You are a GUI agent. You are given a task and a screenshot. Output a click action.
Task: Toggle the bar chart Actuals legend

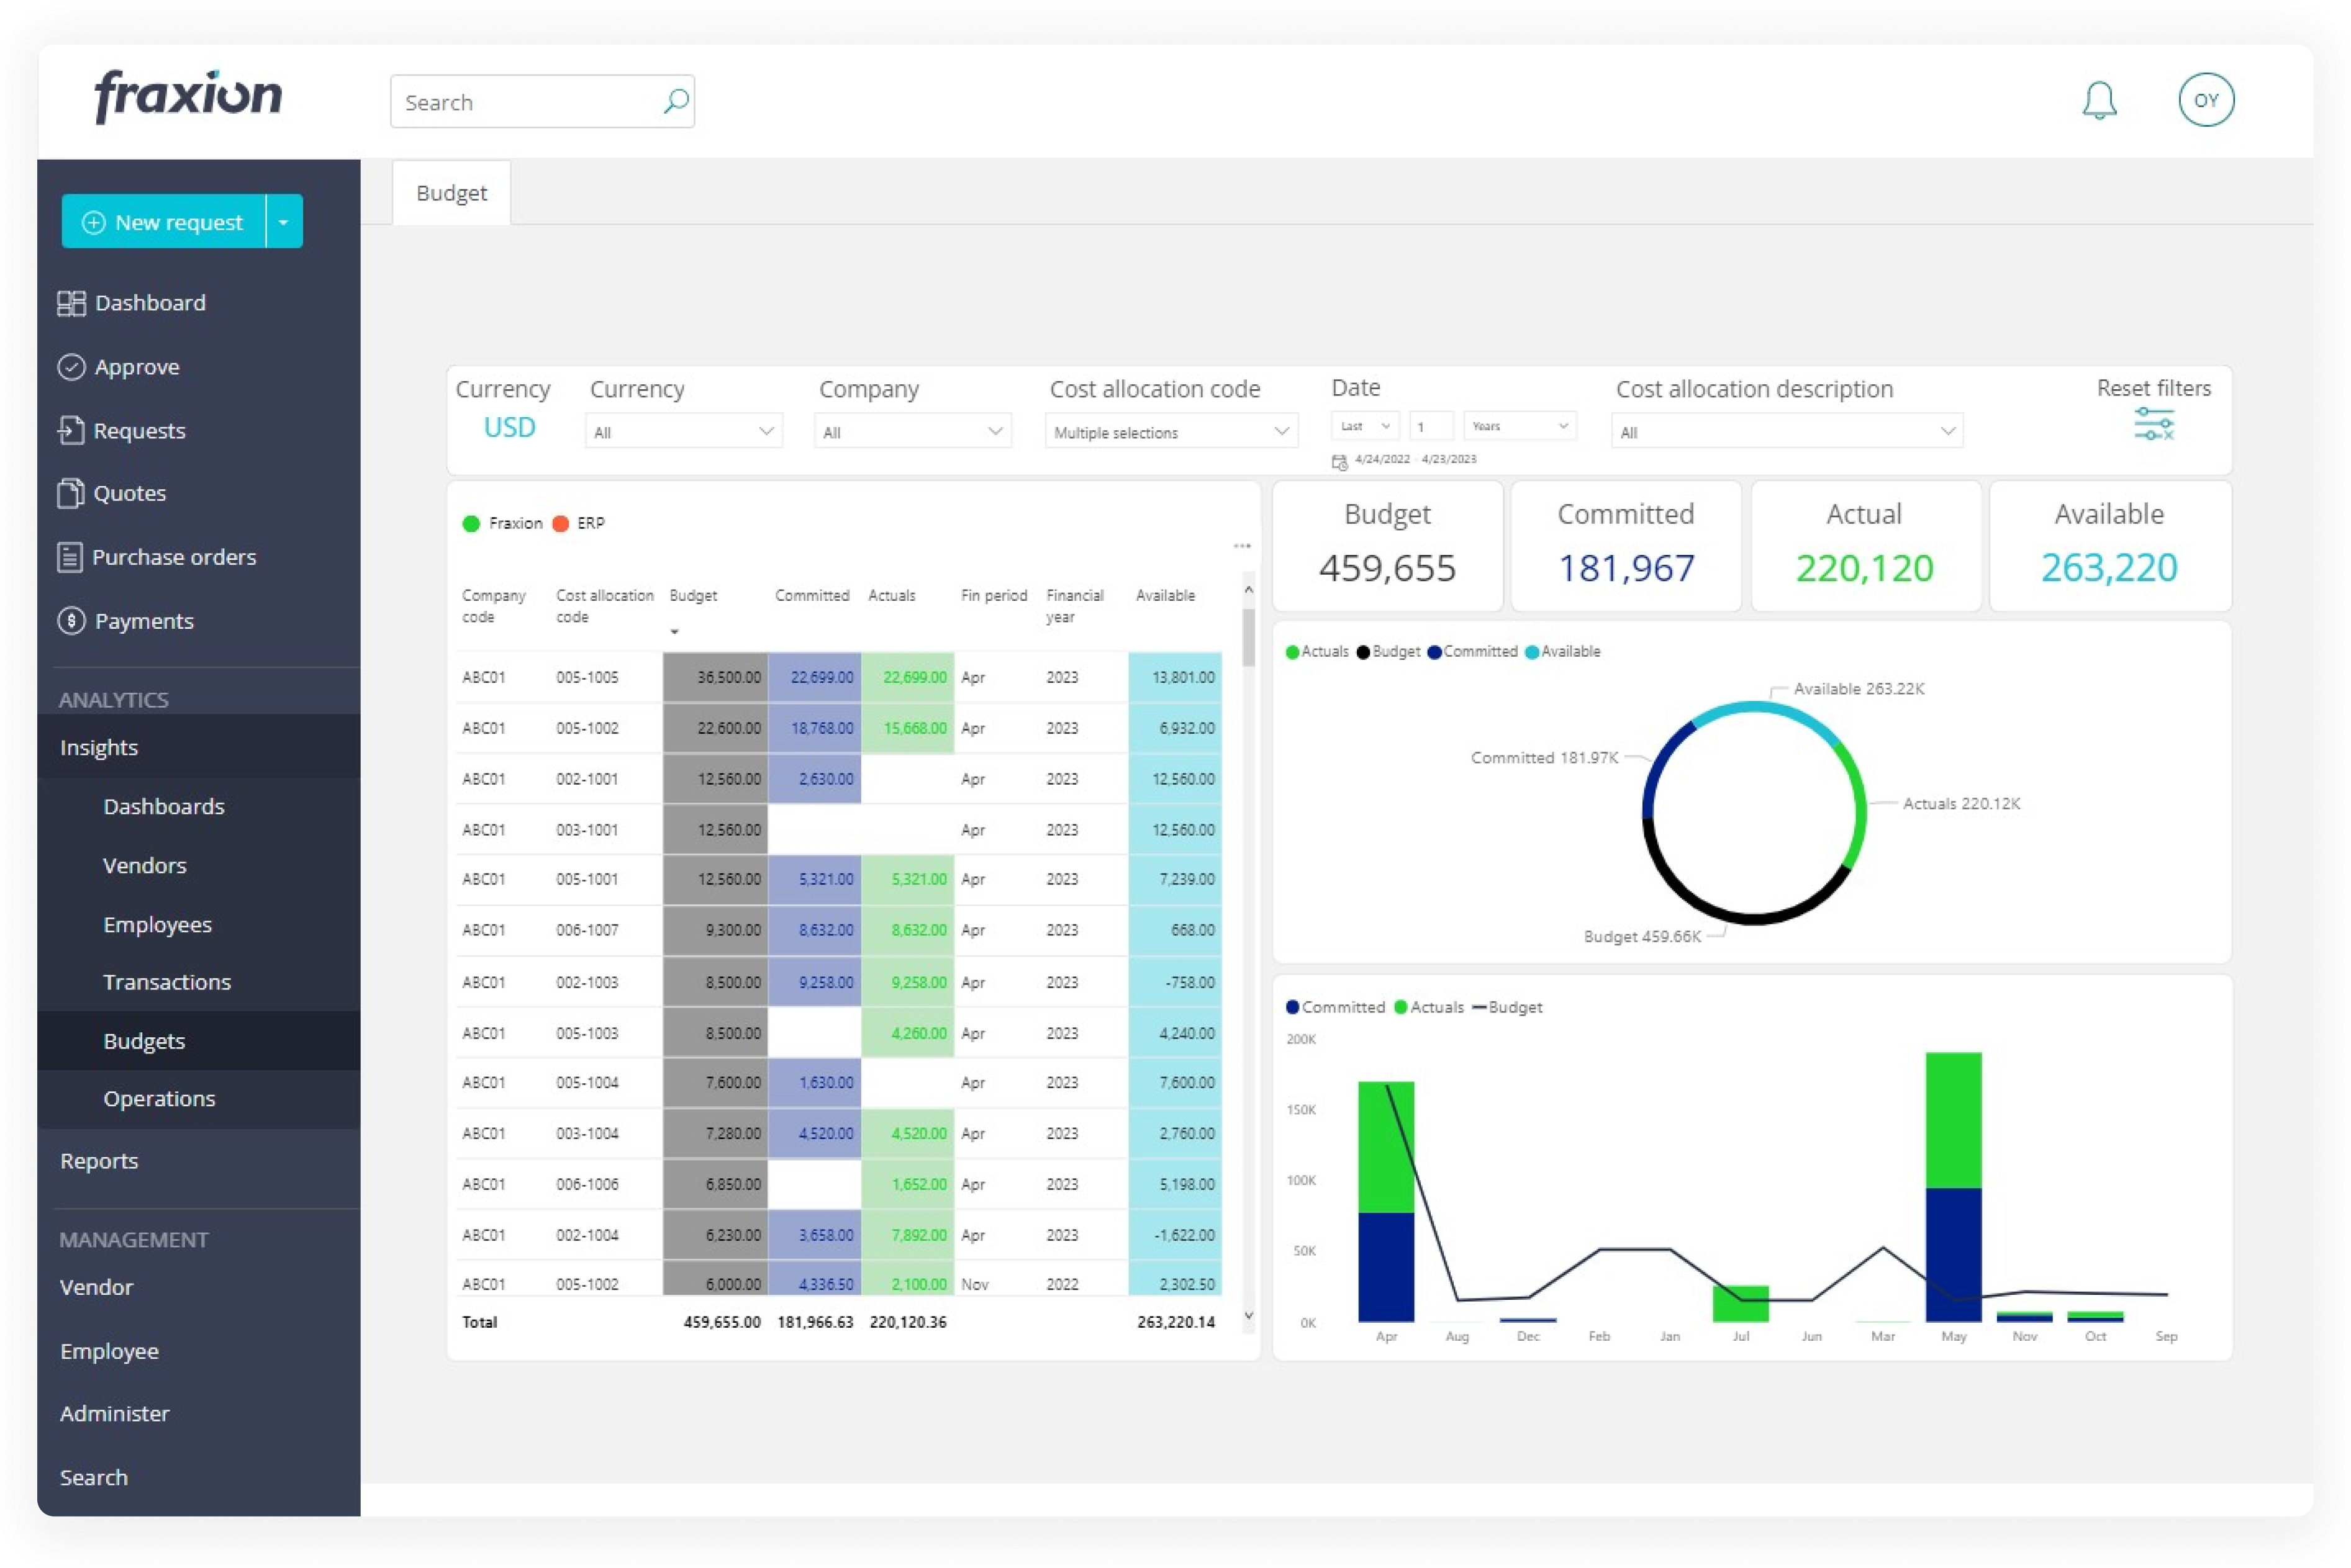(x=1429, y=1007)
